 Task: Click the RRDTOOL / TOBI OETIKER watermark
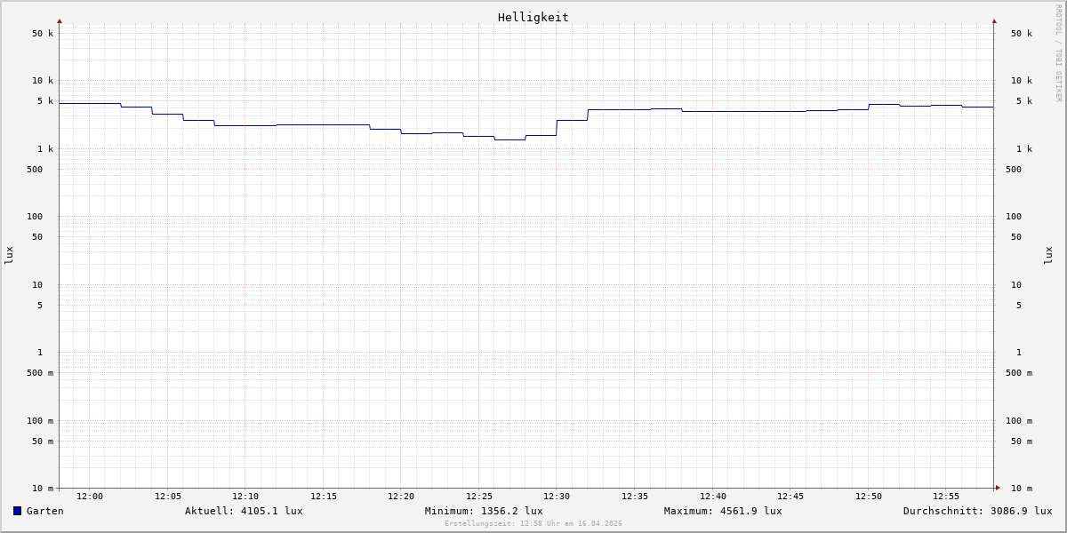coord(1058,53)
